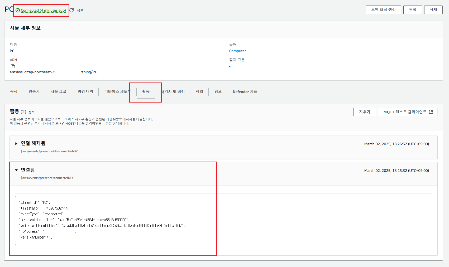
Task: Select the 경보 tab
Action: coord(218,91)
